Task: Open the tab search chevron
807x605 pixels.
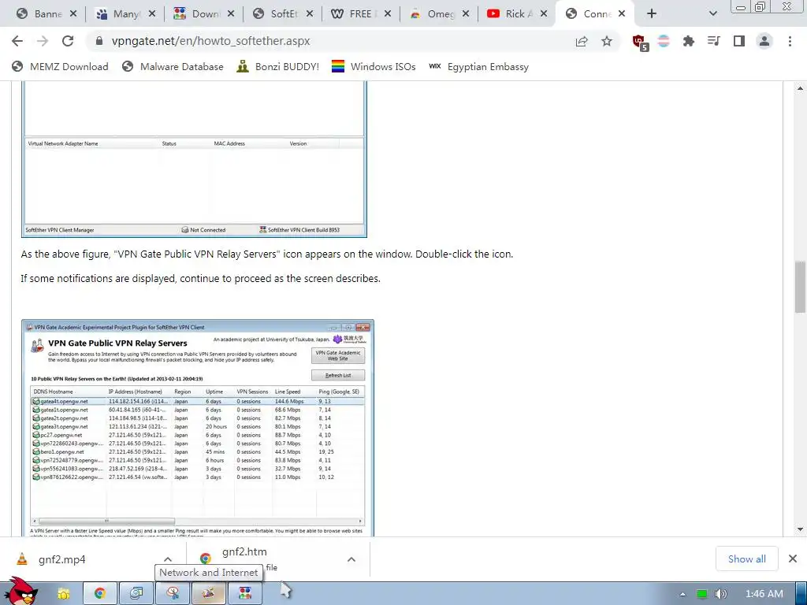Action: 712,14
